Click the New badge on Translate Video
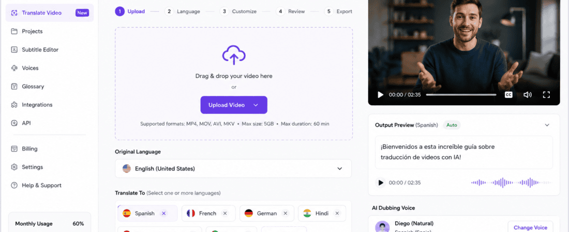Viewport: 569px width, 232px height. pos(82,13)
